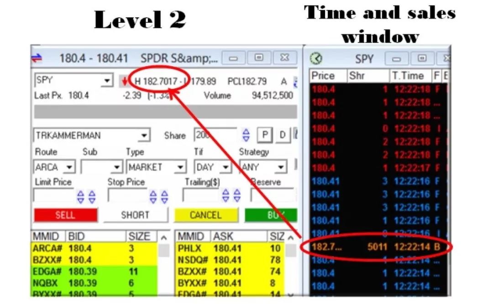Click the clock icon in the SPY window
Viewport: 493px width, 304px height.
point(316,58)
